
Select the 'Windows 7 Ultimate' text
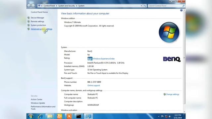pyautogui.click(x=72, y=22)
